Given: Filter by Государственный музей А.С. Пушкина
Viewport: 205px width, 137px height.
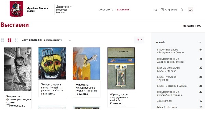Looking at the screenshot, I should click(170, 94).
